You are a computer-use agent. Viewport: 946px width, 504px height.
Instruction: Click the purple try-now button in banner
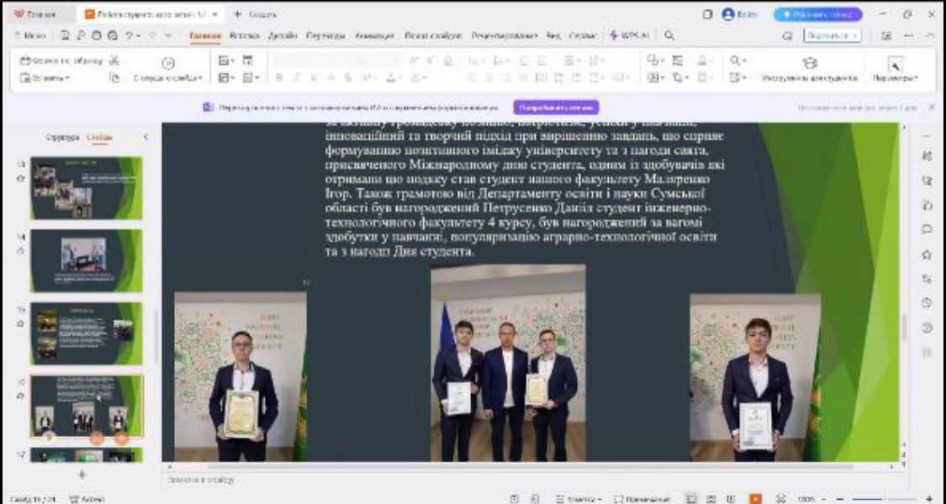tap(556, 108)
